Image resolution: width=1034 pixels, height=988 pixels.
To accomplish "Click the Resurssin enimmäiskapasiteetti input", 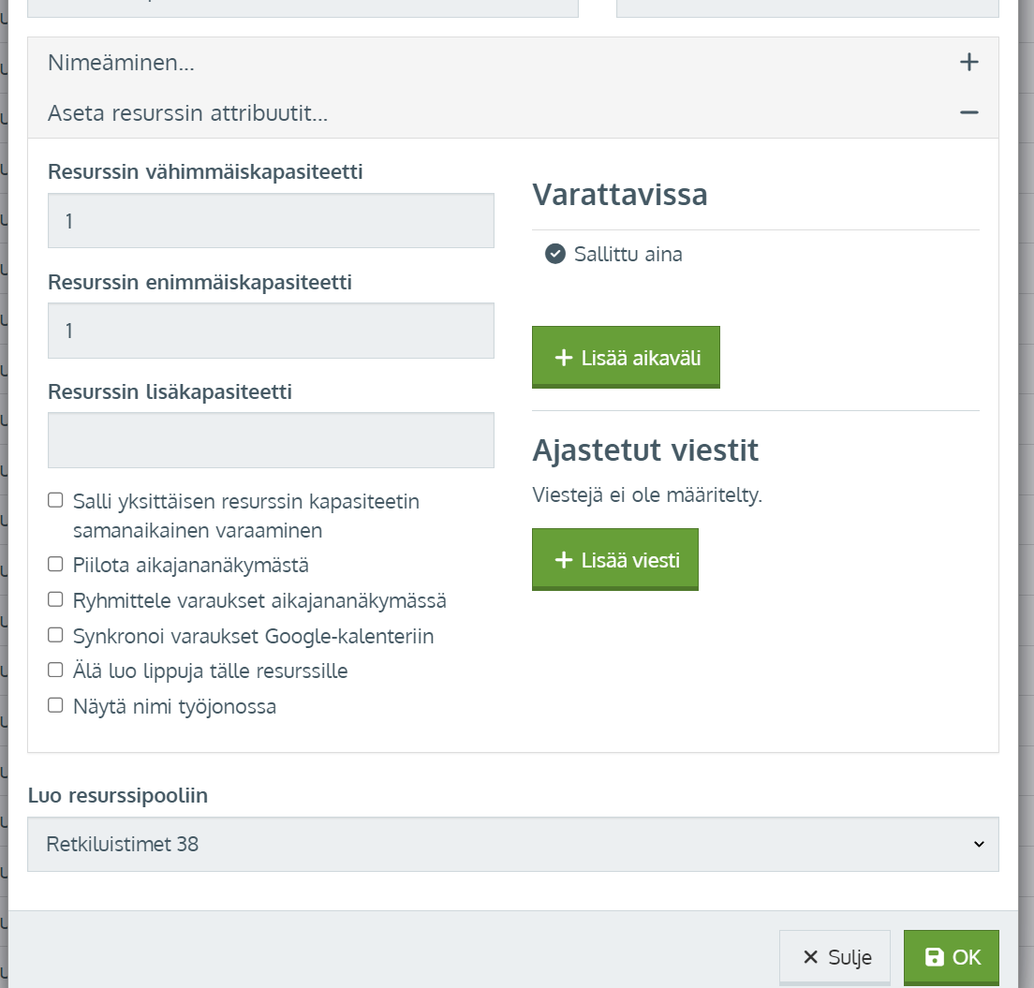I will 271,331.
